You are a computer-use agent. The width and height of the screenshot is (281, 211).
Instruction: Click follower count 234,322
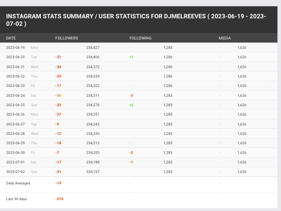[93, 86]
